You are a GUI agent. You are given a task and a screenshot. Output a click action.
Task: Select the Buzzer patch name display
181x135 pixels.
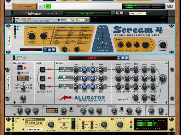coord(92,58)
